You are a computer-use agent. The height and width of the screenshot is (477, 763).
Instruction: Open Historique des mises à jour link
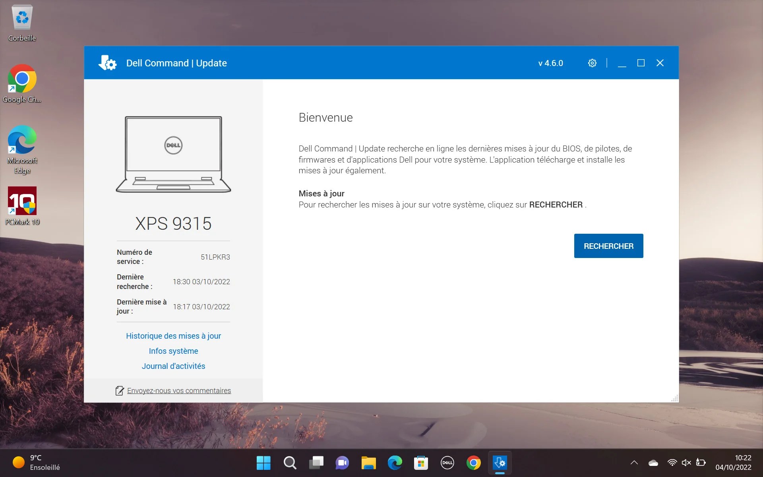point(173,336)
